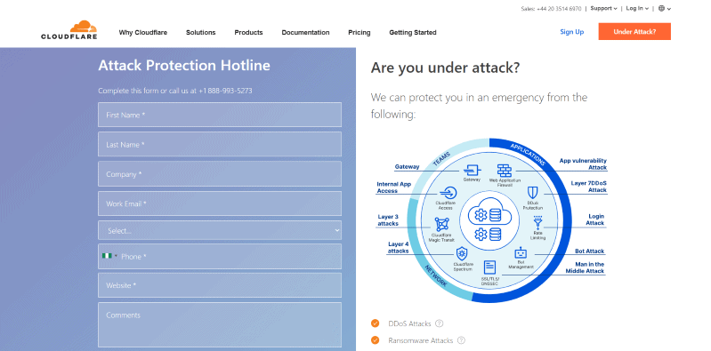Focus the Last Name field
The width and height of the screenshot is (711, 351).
pyautogui.click(x=220, y=145)
